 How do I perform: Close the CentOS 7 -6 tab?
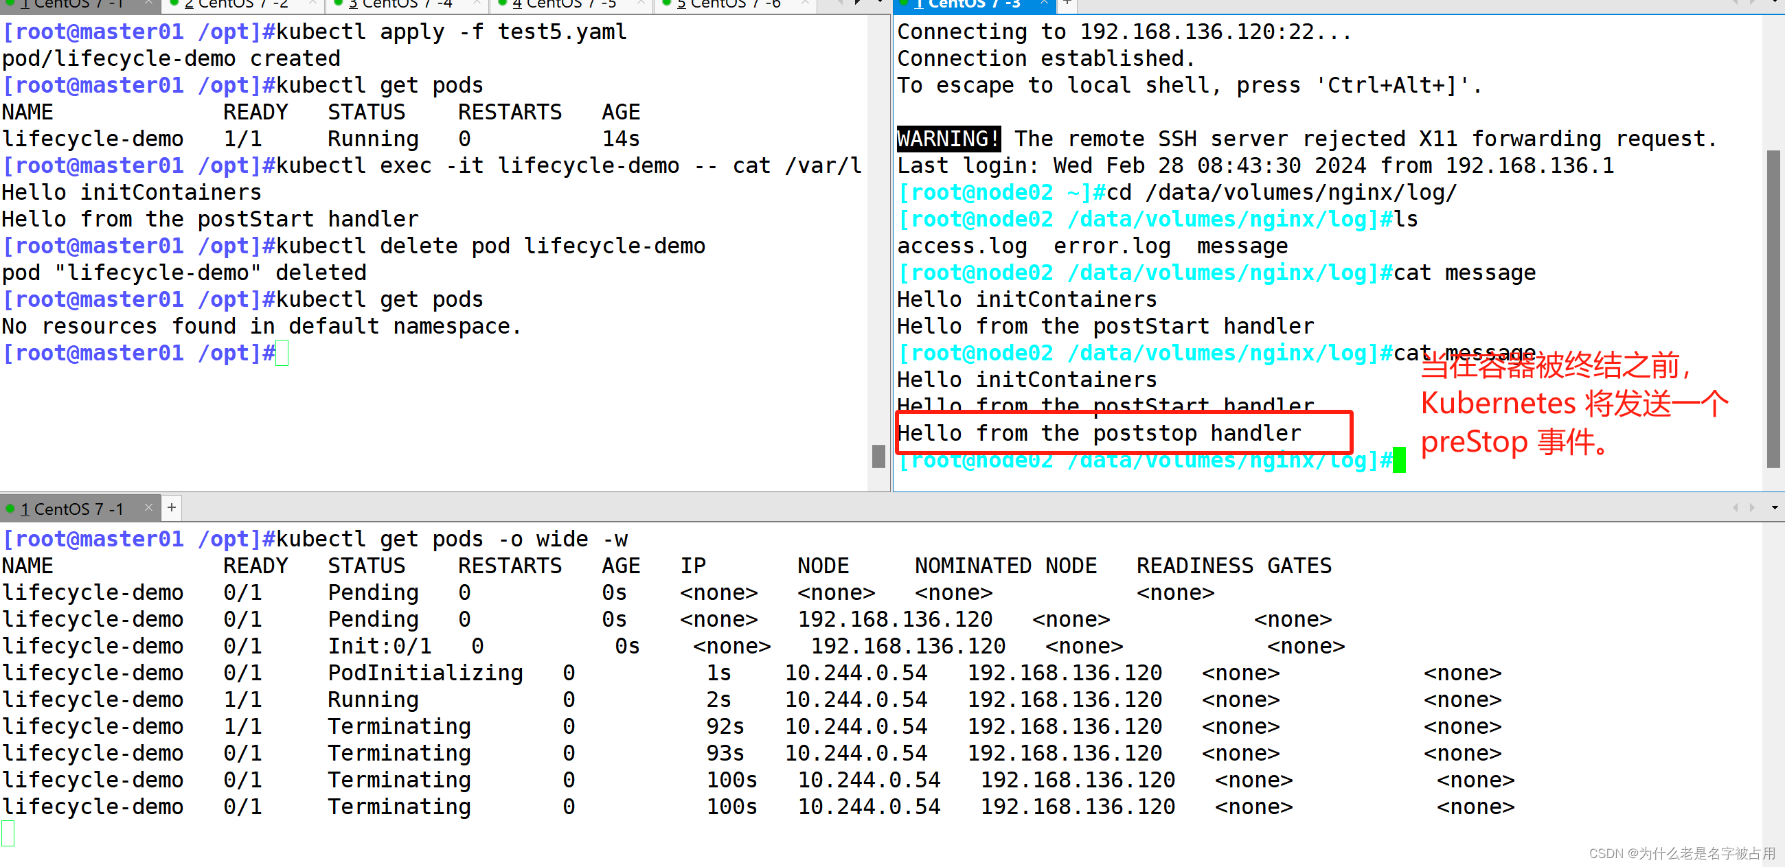(805, 4)
